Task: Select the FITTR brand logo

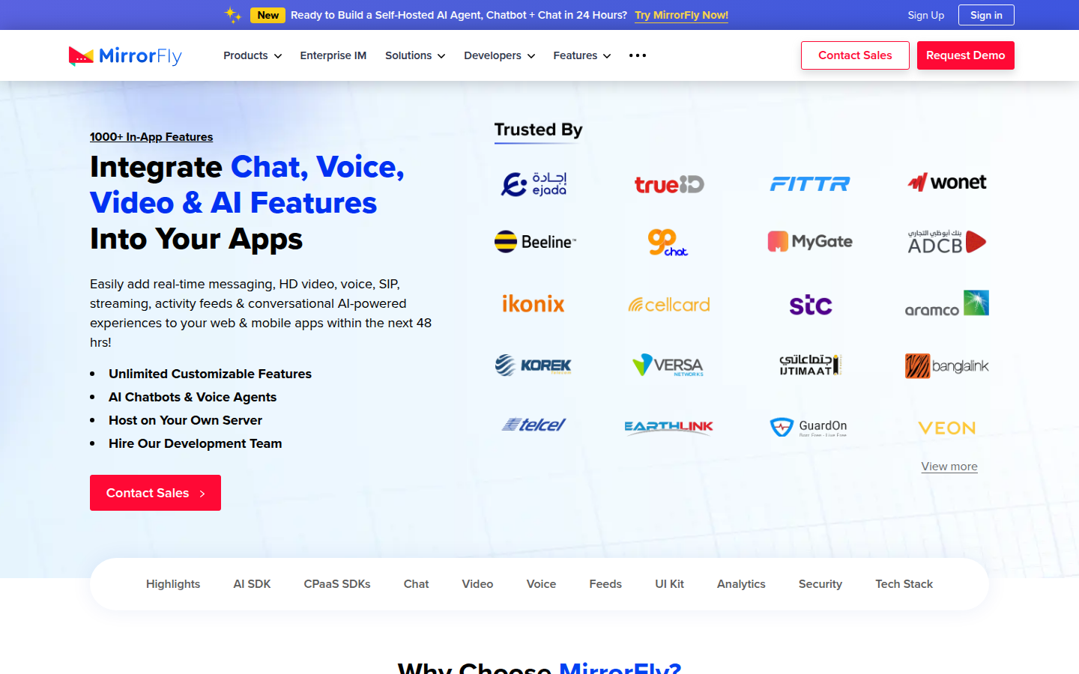Action: pos(809,184)
